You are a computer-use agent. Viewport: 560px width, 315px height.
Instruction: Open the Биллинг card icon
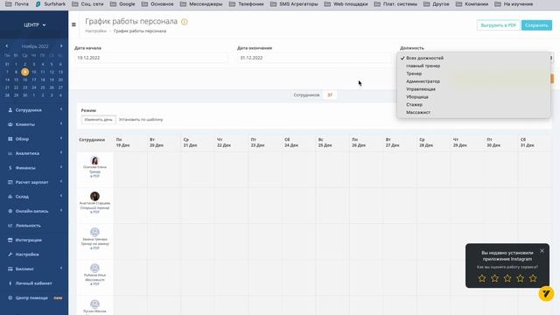pyautogui.click(x=10, y=269)
